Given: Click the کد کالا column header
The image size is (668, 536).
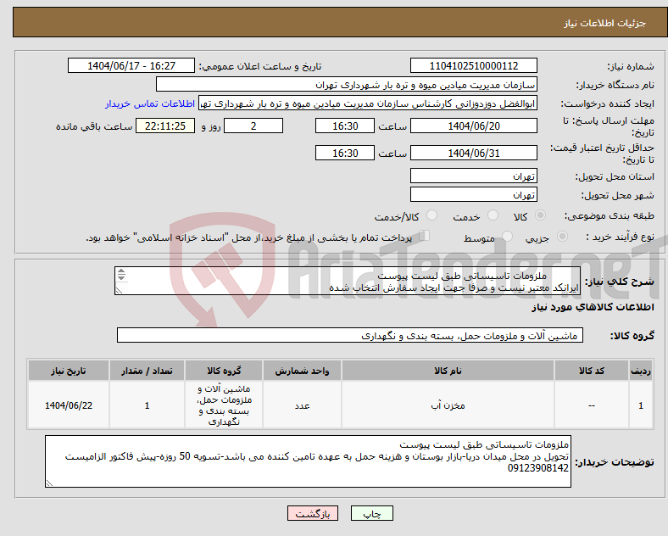Looking at the screenshot, I should coord(592,371).
